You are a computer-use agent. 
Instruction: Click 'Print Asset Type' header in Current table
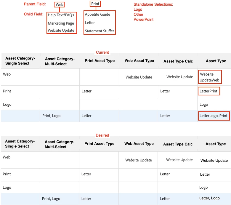[x=100, y=60]
